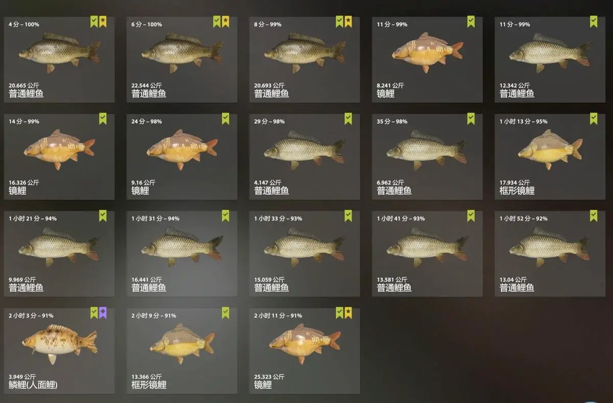This screenshot has height=403, width=613.
Task: Open the 16.441 公斤 普通鲤鱼 fish card
Action: 182,254
